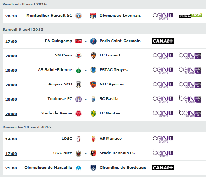Select the FC Lorient crest icon
The height and width of the screenshot is (177, 206).
coord(93,56)
